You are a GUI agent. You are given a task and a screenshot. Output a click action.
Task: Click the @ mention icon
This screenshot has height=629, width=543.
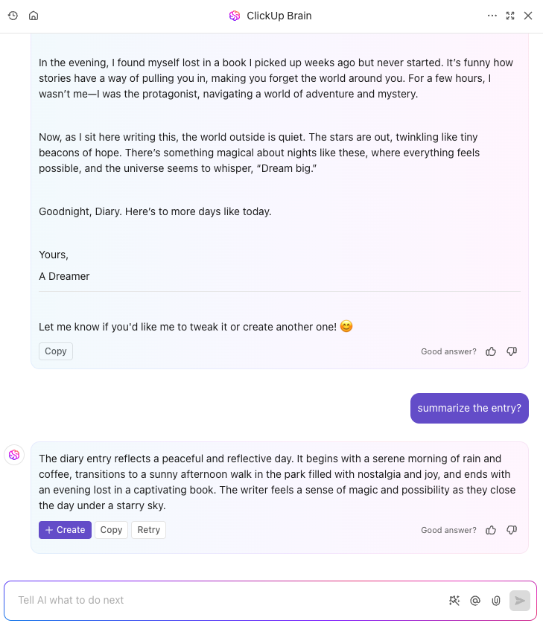point(475,601)
